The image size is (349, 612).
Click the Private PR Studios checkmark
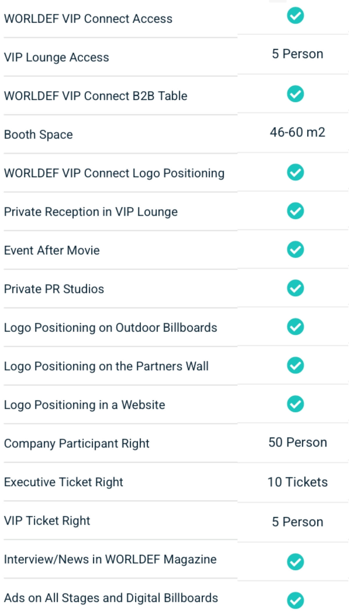(295, 288)
